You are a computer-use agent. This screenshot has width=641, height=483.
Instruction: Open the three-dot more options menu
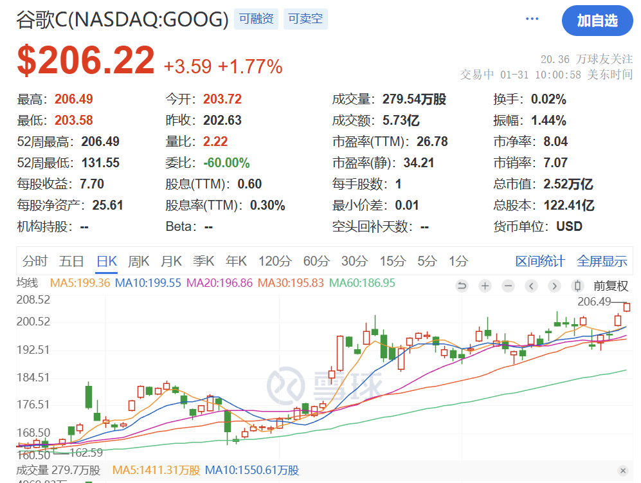[532, 19]
